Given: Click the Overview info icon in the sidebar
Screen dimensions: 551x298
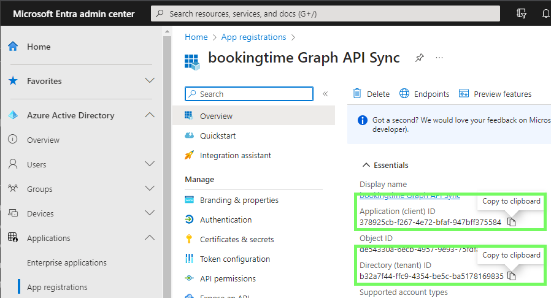Looking at the screenshot, I should point(13,139).
